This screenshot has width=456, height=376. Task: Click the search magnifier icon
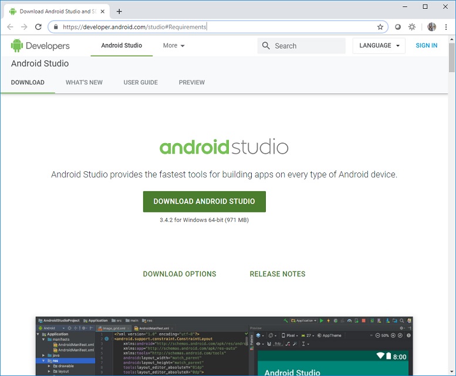point(266,46)
